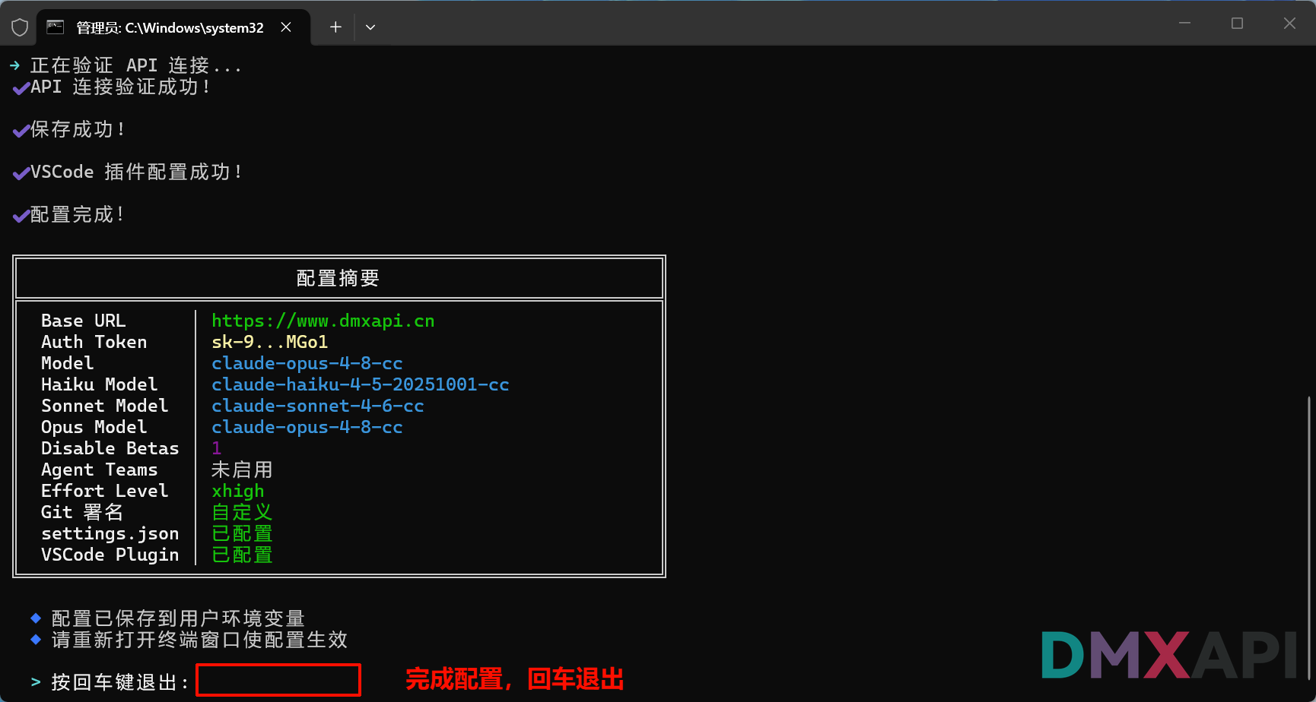Click the Git 署名 label

click(82, 512)
